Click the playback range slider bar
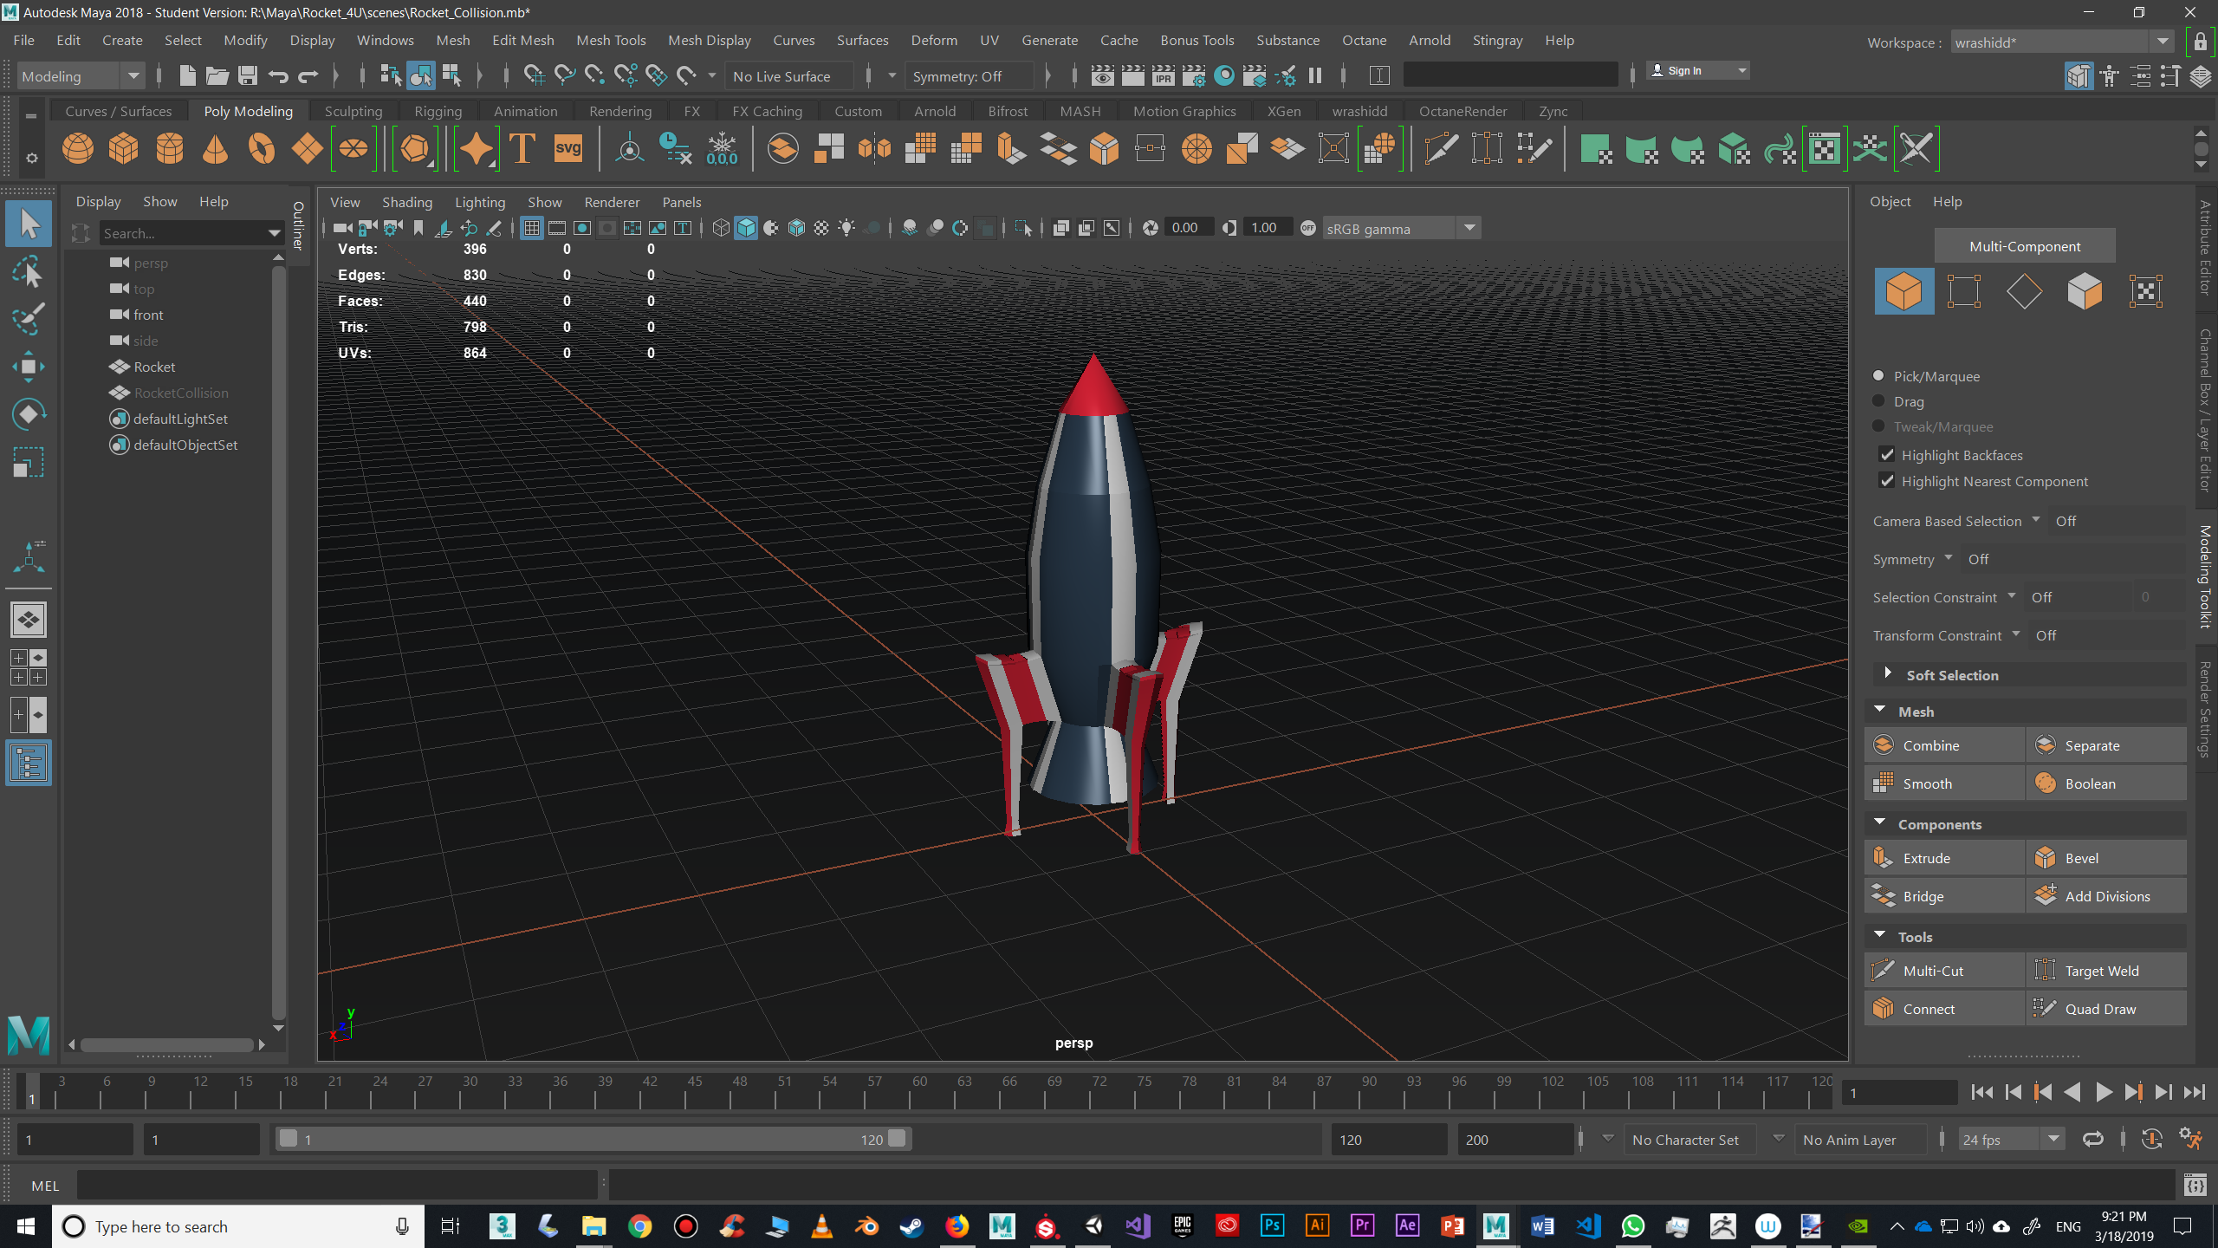This screenshot has width=2218, height=1248. [592, 1139]
